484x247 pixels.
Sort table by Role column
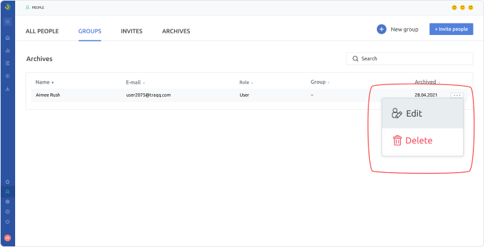point(246,82)
